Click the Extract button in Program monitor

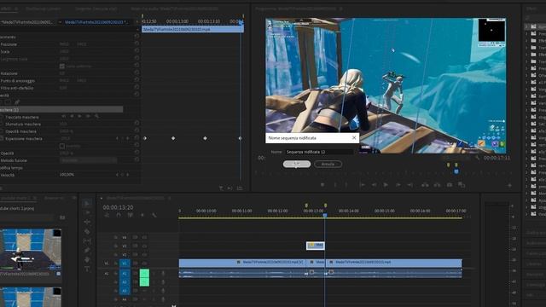438,185
